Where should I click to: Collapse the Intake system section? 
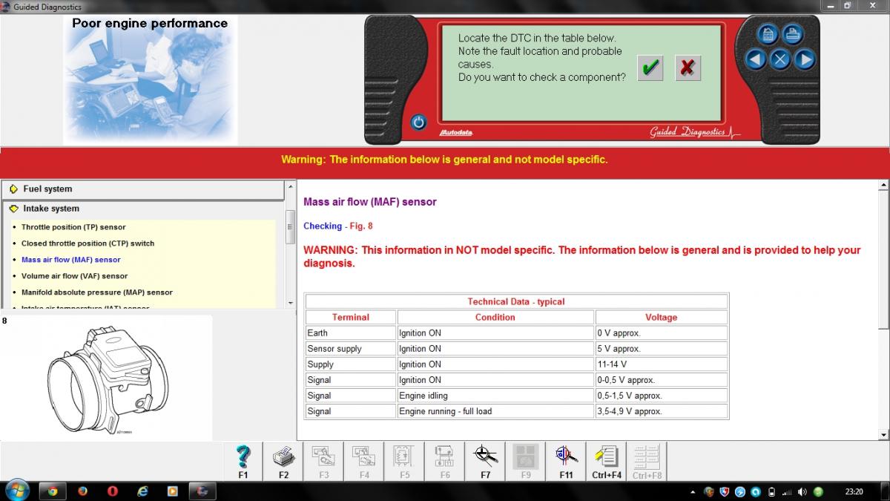coord(50,209)
